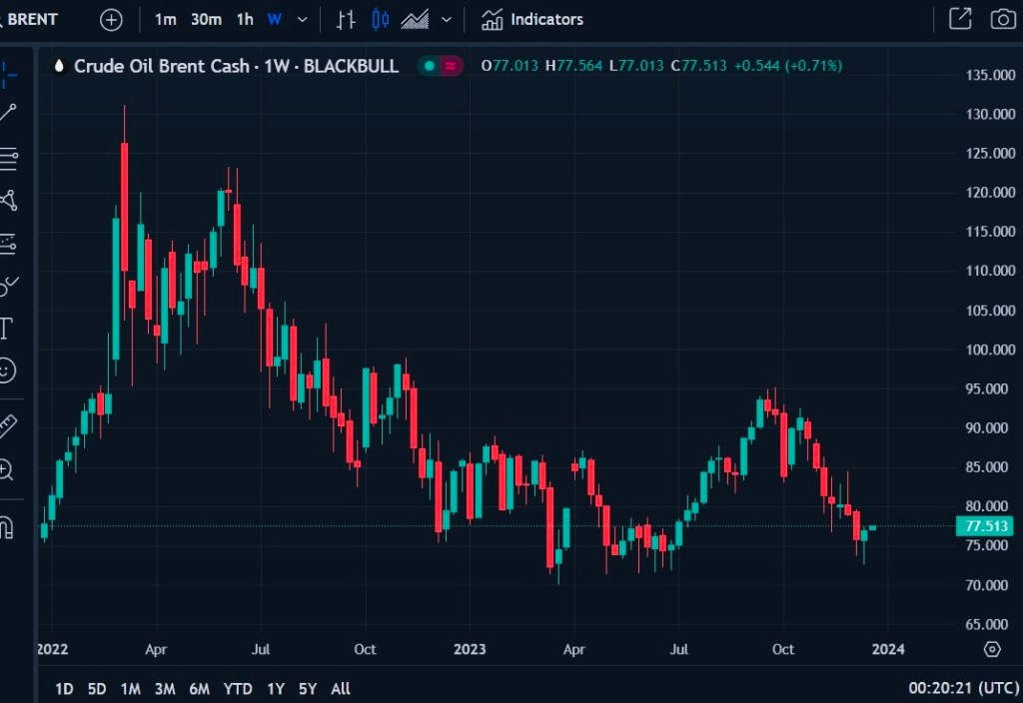Screen dimensions: 1023x703
Task: Pick the ruler measure tool
Action: coord(7,426)
